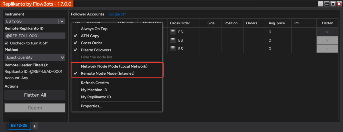This screenshot has height=132, width=343.
Task: Open the Exact Quantity method dropdown
Action: coord(35,58)
